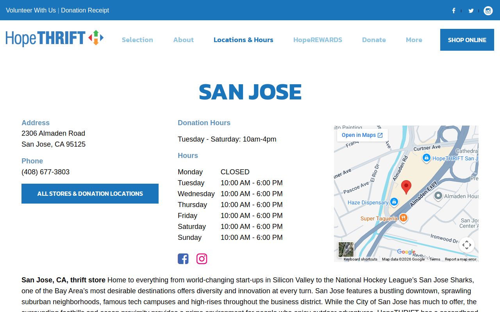Click the Almaden Expy label on map
500x312 pixels.
423,194
